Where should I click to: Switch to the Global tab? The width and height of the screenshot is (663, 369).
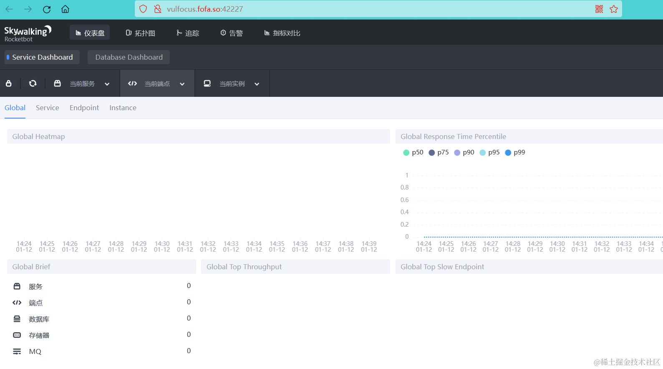click(15, 108)
